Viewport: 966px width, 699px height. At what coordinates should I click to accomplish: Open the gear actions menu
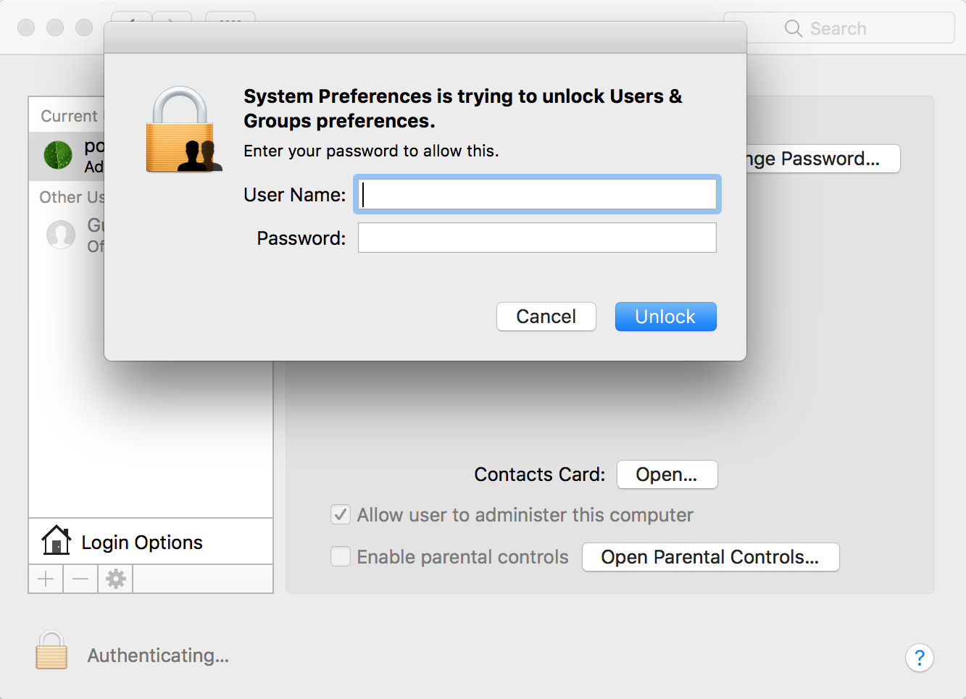tap(116, 579)
